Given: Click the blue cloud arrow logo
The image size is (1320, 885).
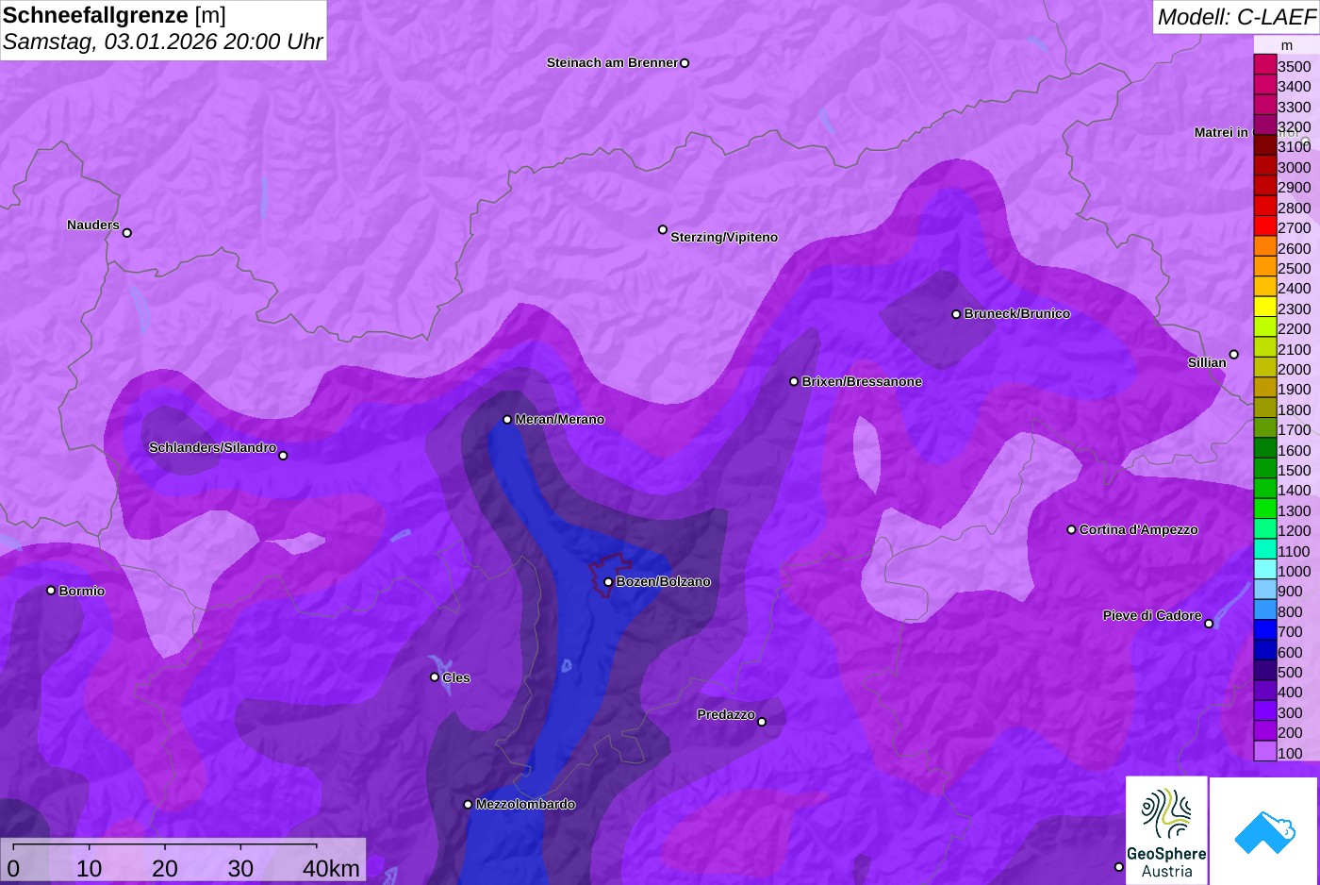Looking at the screenshot, I should 1263,830.
